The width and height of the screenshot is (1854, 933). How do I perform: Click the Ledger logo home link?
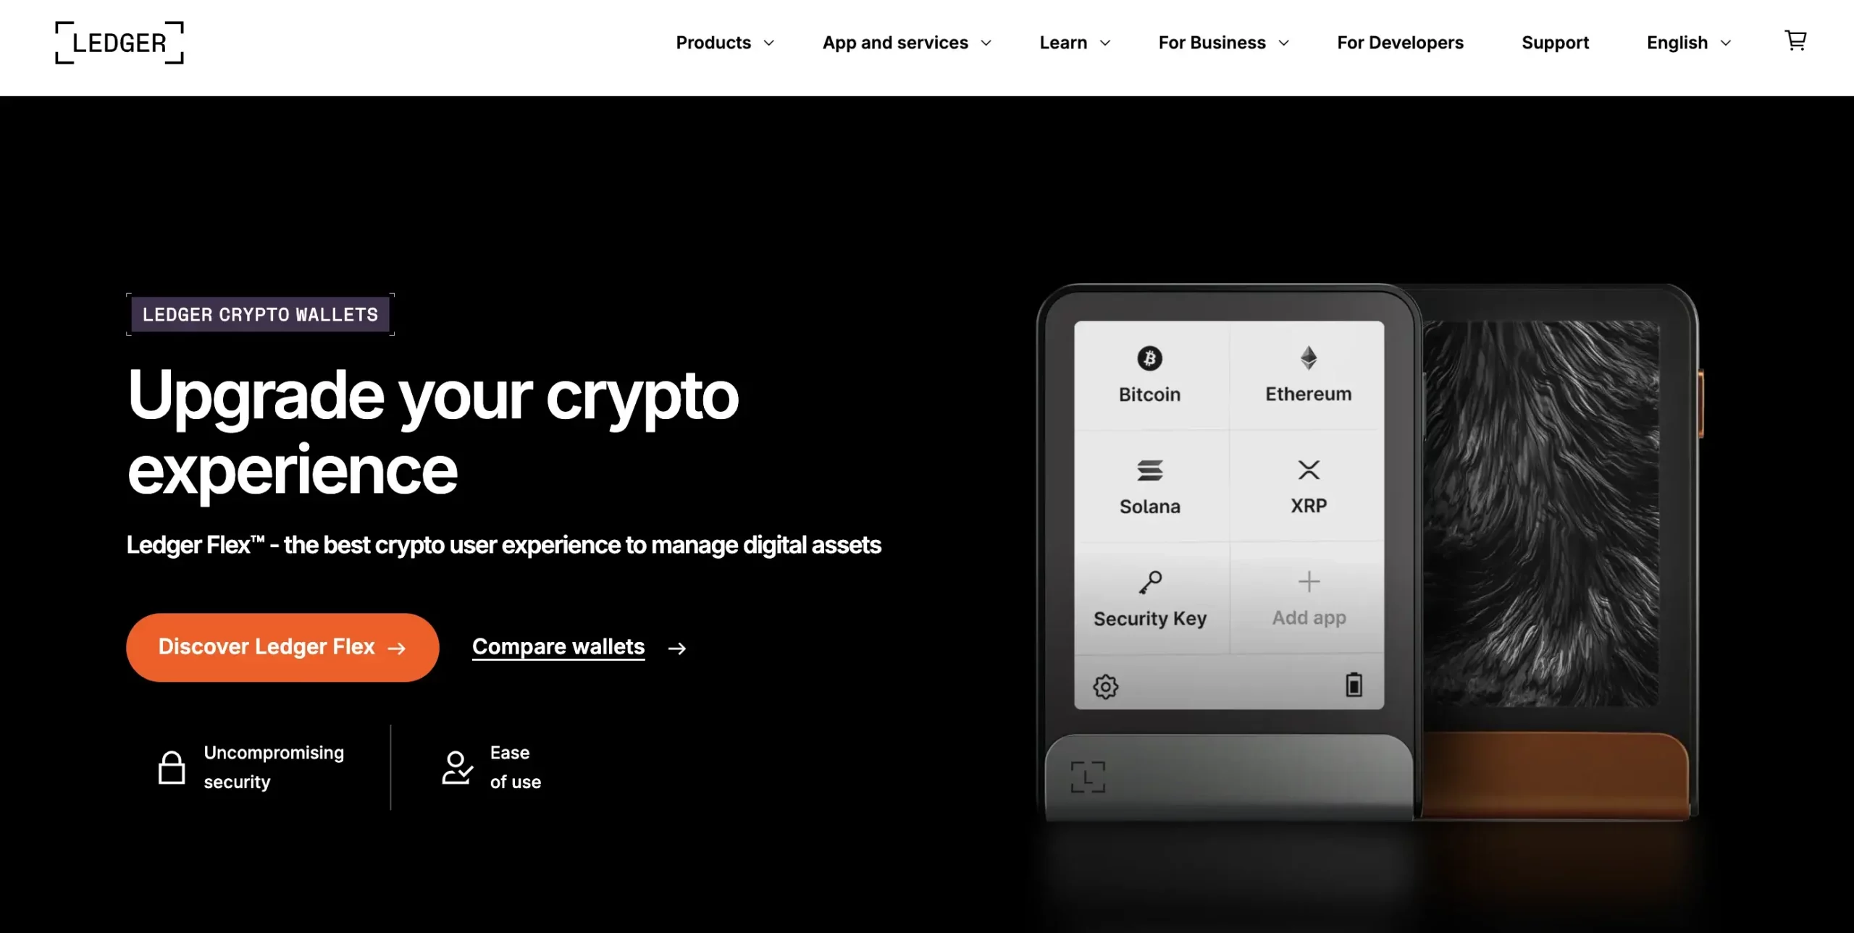[119, 41]
